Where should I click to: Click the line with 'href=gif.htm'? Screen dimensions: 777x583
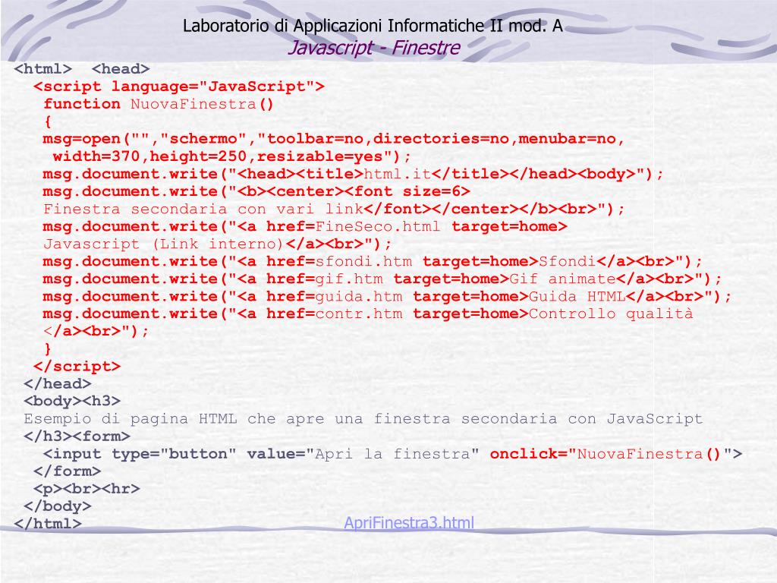pyautogui.click(x=382, y=279)
